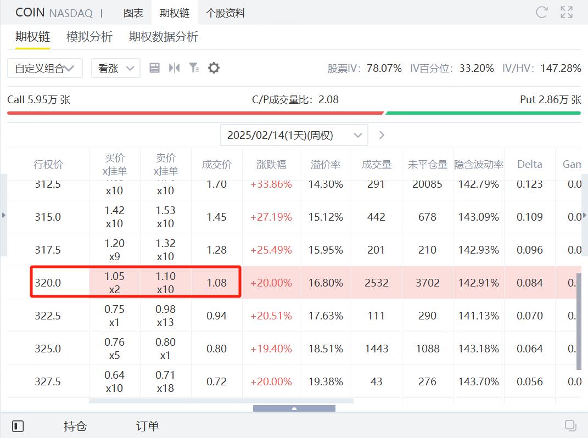Toggle the bottom-left sidebar panel icon
588x438 pixels.
tap(18, 426)
